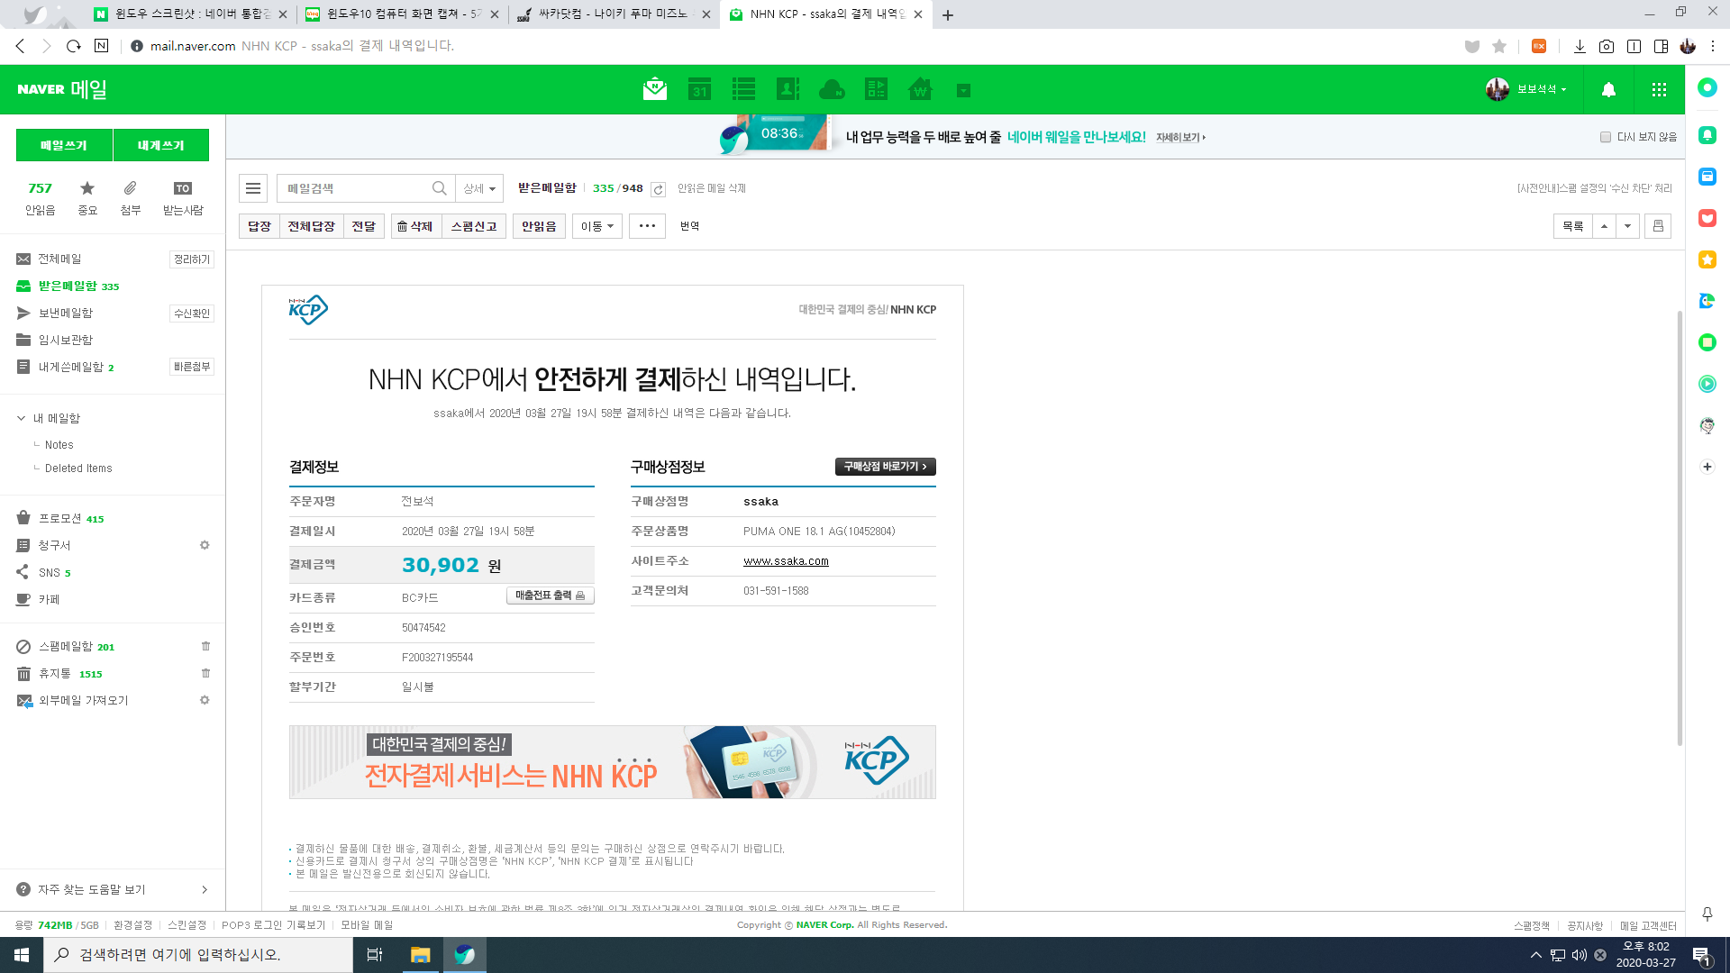Go to next mail with down arrow
Image resolution: width=1730 pixels, height=973 pixels.
(1627, 226)
